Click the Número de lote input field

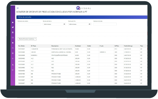click(105, 24)
